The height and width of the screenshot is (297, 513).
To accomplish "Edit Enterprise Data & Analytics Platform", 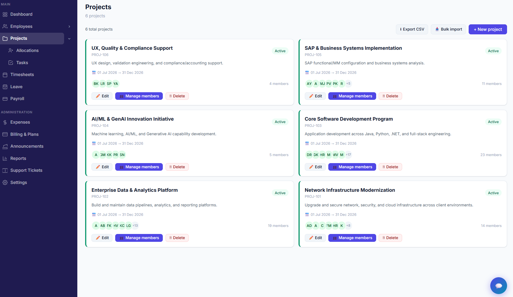I will 102,238.
